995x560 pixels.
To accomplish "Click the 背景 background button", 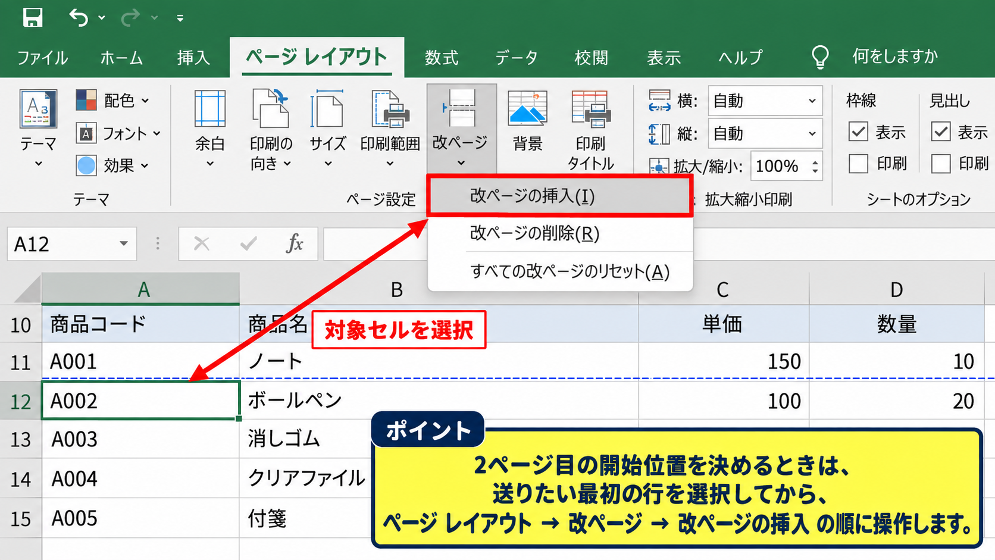I will point(528,122).
